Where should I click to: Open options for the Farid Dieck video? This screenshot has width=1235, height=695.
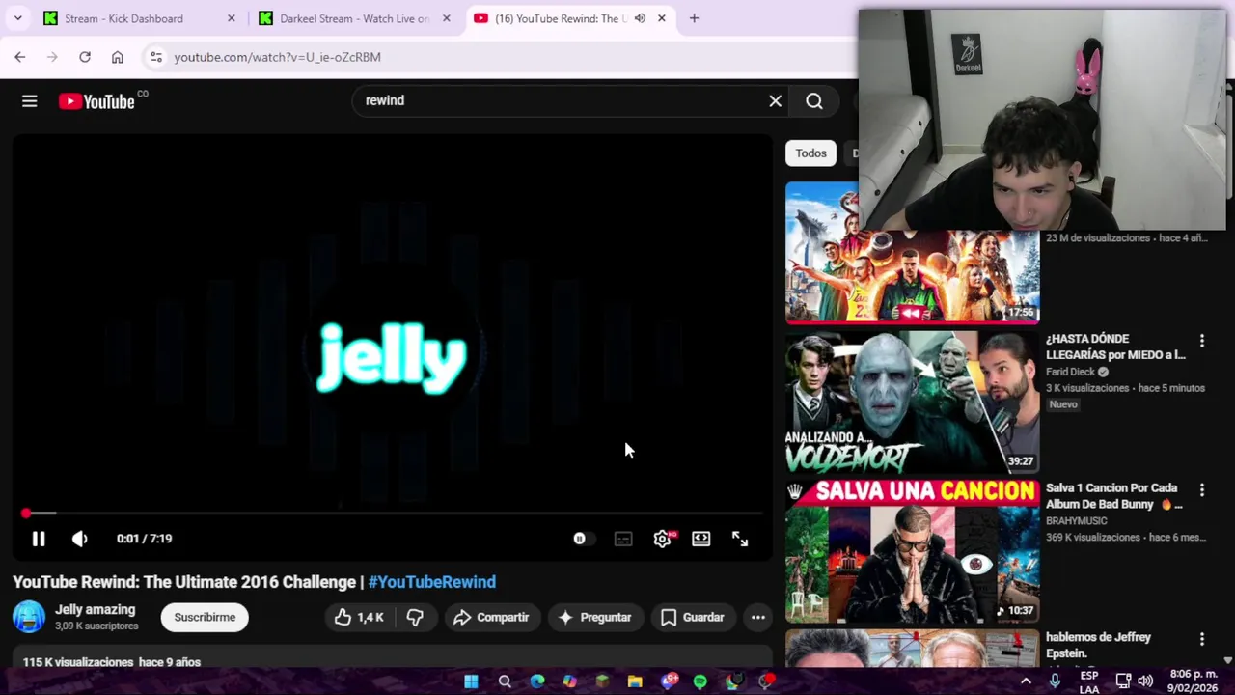(x=1202, y=341)
